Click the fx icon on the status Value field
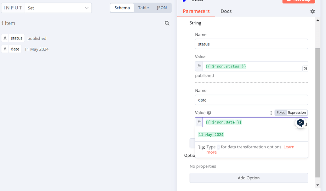 click(199, 66)
